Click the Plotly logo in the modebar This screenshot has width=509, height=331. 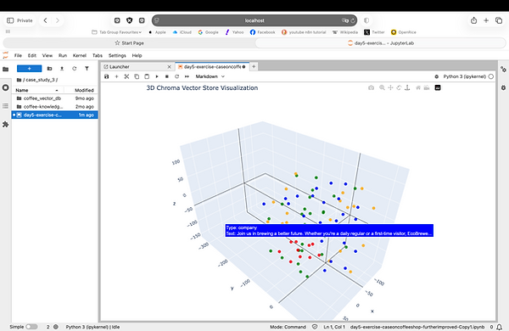point(438,87)
